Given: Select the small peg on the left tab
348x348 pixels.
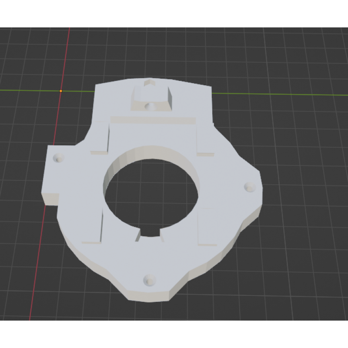Looking at the screenshot, I should click(x=57, y=157).
